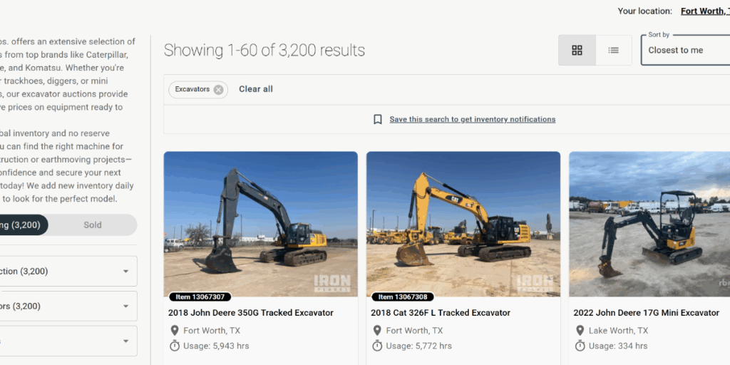Image resolution: width=730 pixels, height=365 pixels.
Task: Expand the third sidebar filter arrow
Action: 125,341
